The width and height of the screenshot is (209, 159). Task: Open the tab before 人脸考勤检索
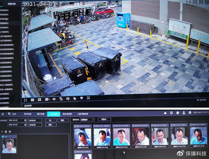(67, 114)
